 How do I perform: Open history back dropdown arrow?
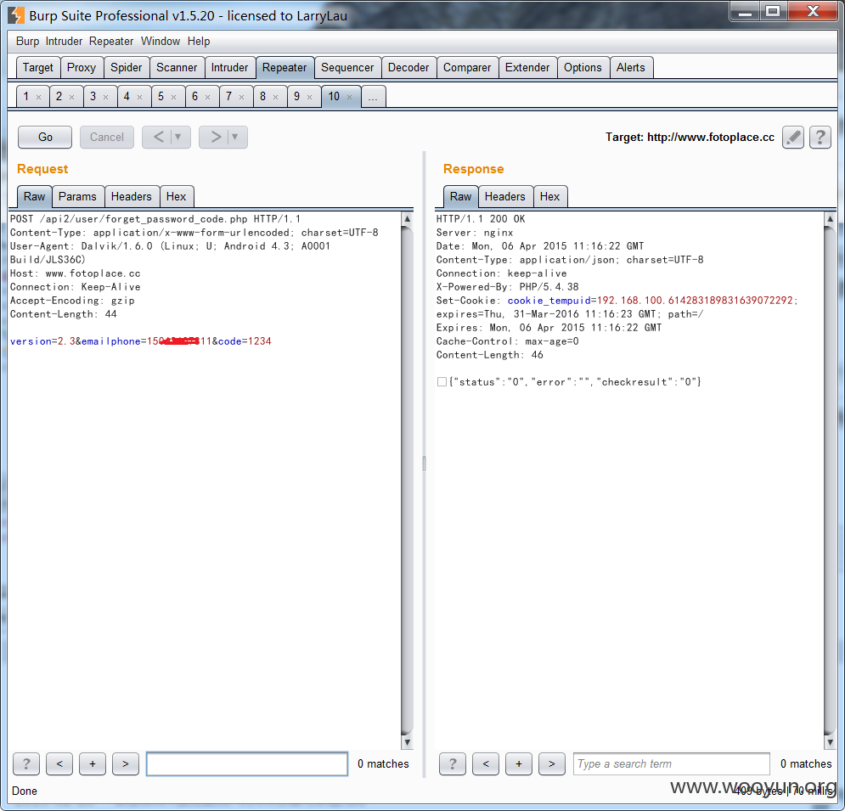178,138
